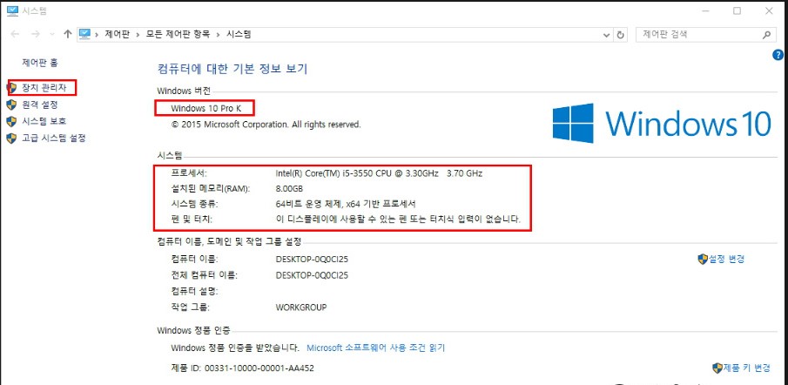Click 설정 변경 link
Screen dimensions: 788x385
tap(726, 260)
